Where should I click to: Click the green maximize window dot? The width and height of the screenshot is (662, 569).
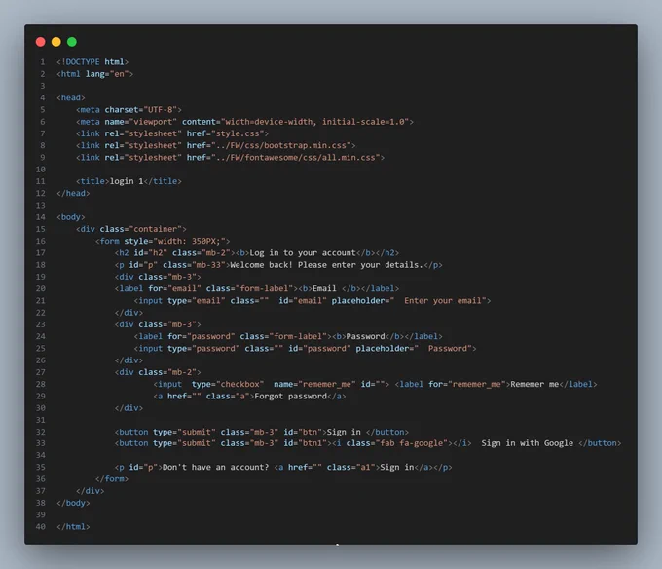[x=72, y=41]
